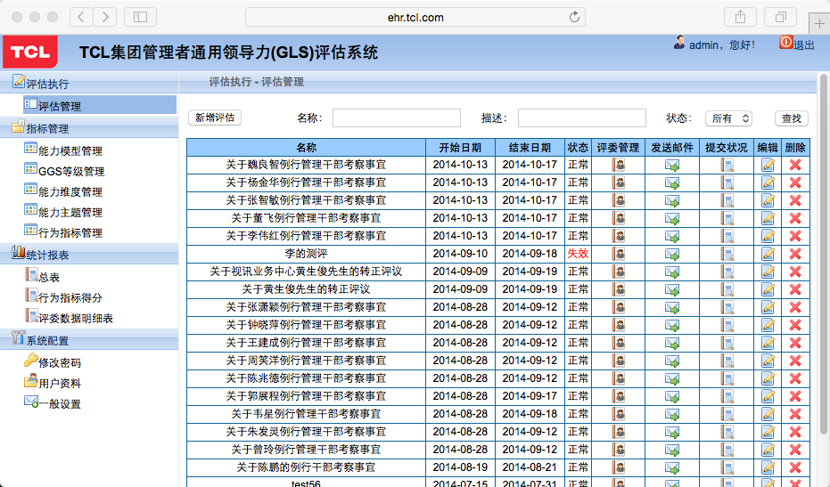Send mail for 关于曾玲例行管理干部考察事宜
The image size is (830, 487).
[x=671, y=450]
